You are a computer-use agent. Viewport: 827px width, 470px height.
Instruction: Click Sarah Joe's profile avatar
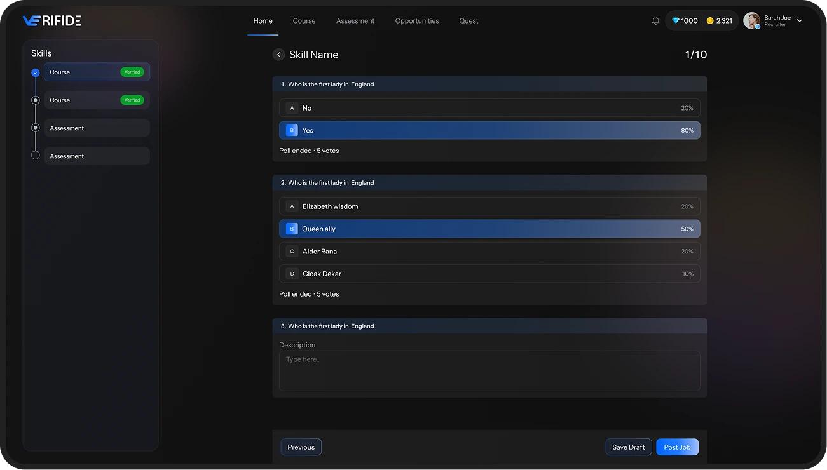pos(751,20)
